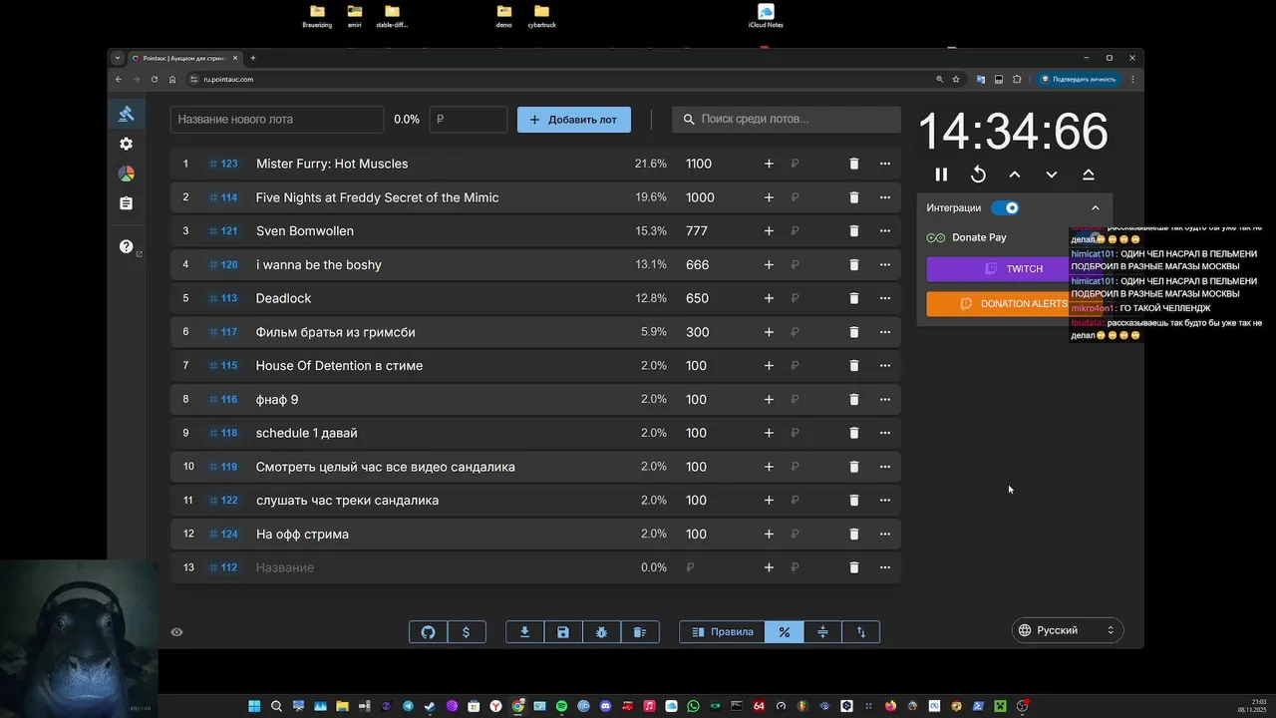Open settings gear in left sidebar

pos(126,144)
